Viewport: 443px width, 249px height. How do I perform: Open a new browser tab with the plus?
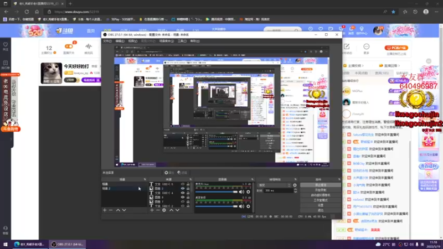click(70, 4)
